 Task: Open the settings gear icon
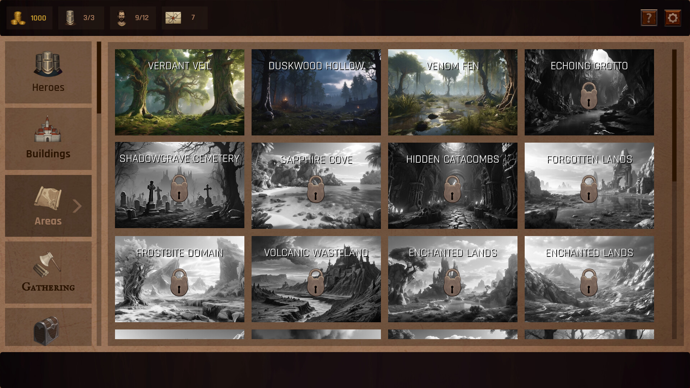point(672,18)
